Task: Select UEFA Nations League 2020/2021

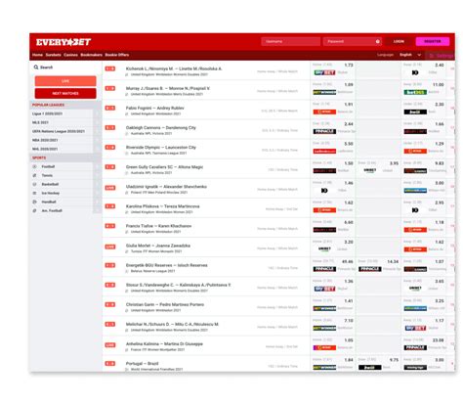Action: (59, 131)
